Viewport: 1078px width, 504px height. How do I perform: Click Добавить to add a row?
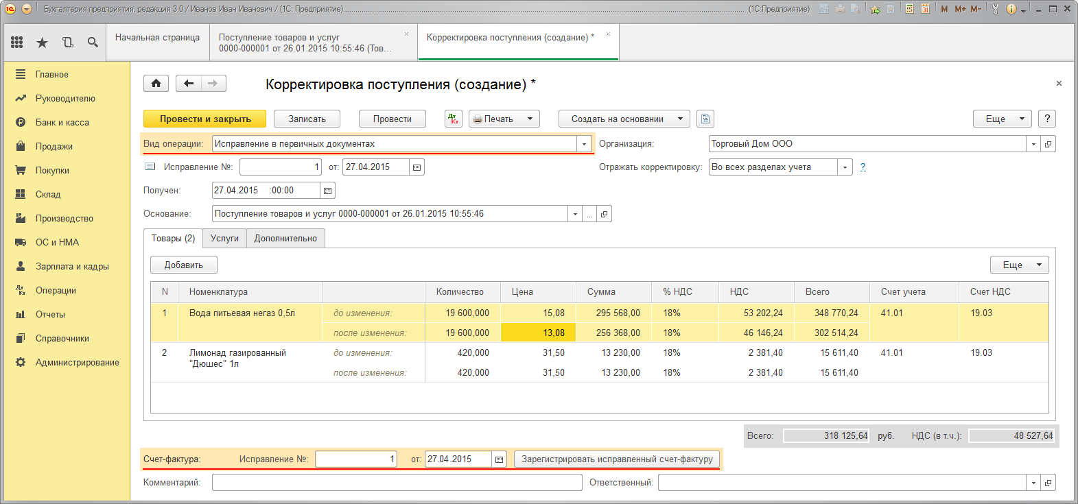[184, 265]
